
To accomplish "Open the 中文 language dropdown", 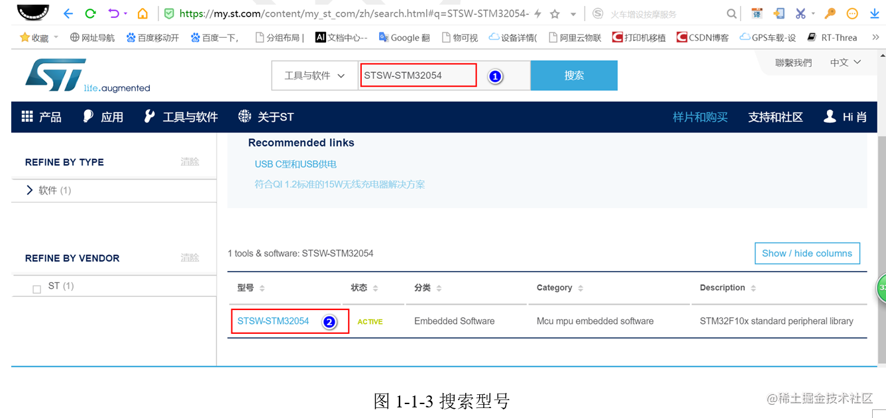I will (846, 62).
